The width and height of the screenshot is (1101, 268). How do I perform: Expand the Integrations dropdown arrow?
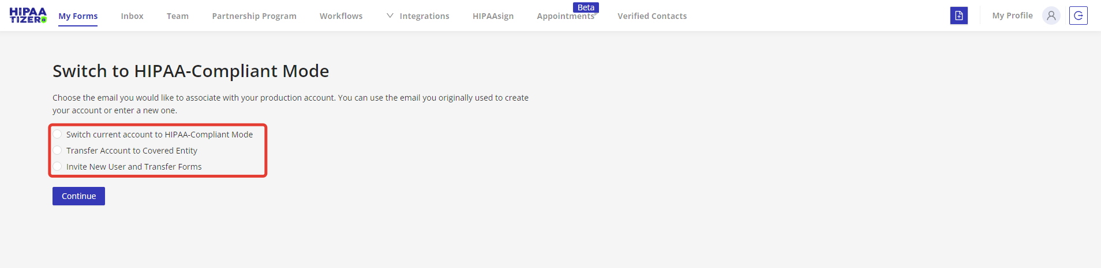click(390, 16)
